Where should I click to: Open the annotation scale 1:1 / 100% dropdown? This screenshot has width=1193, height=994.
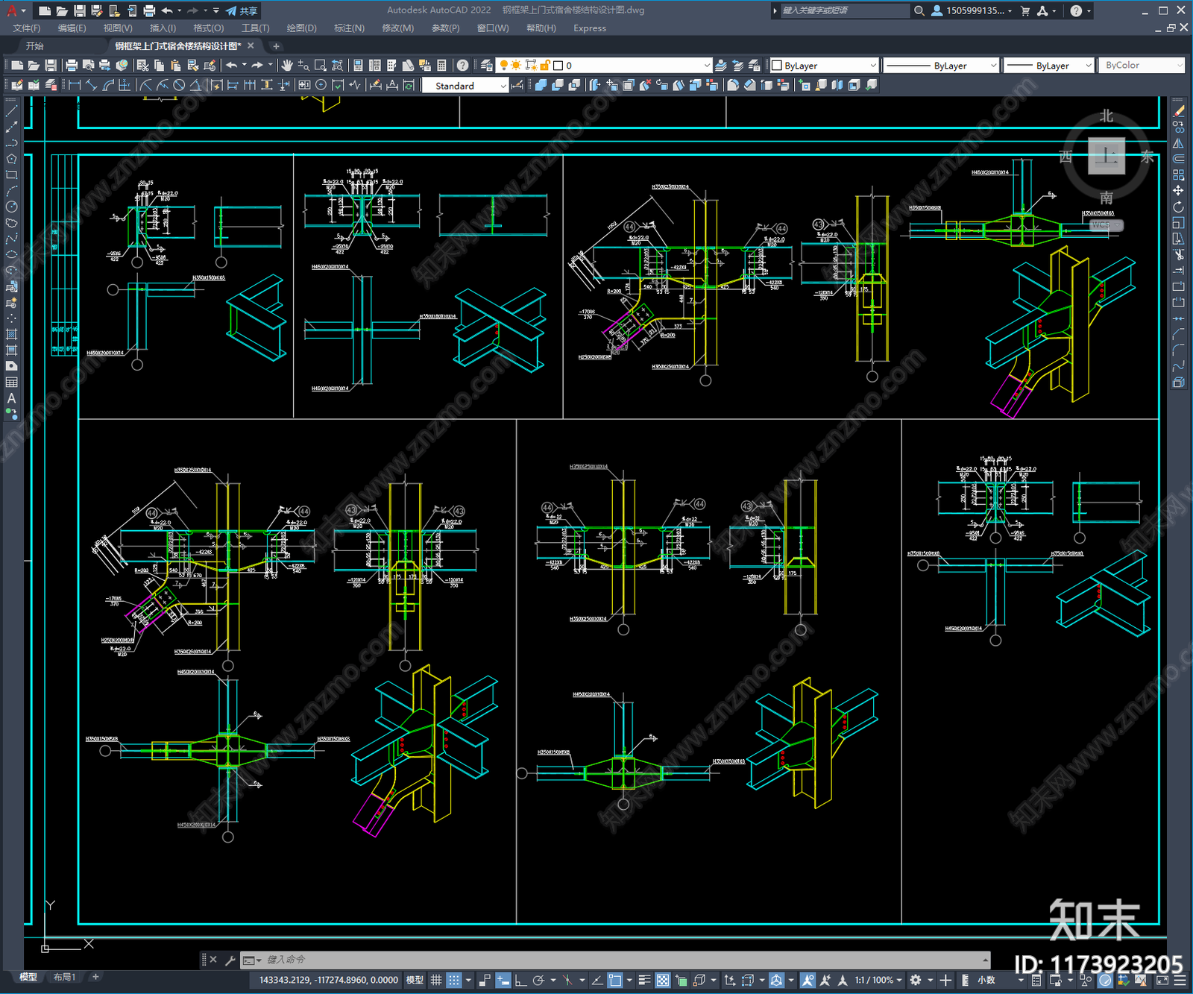pyautogui.click(x=878, y=980)
